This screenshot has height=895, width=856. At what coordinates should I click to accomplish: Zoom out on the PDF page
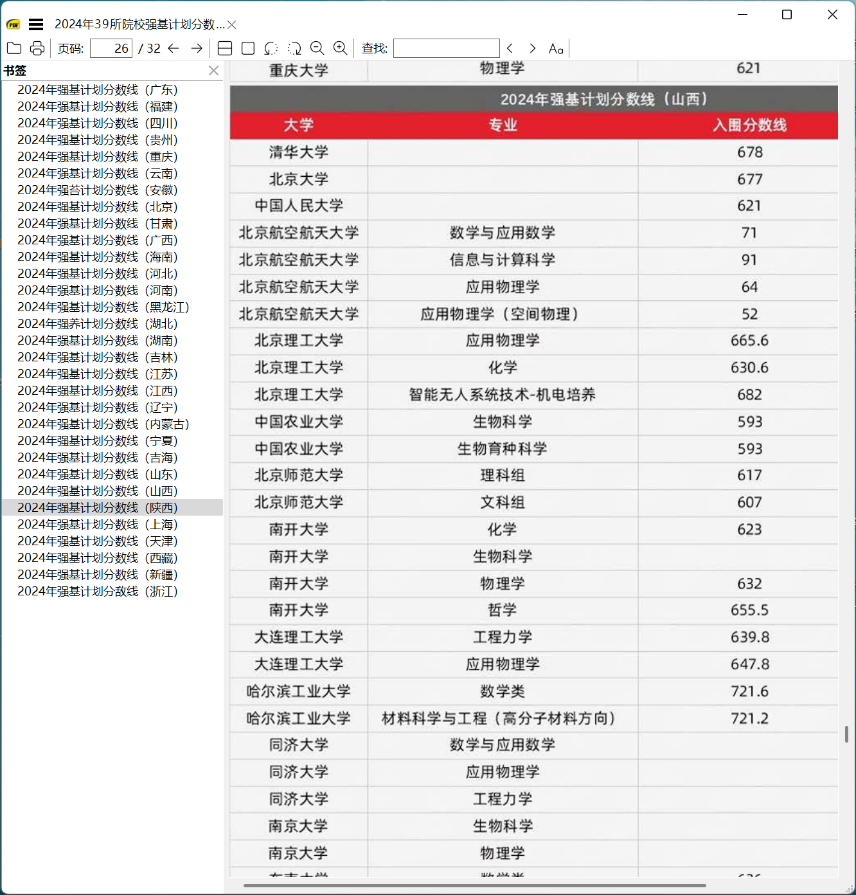pos(317,48)
